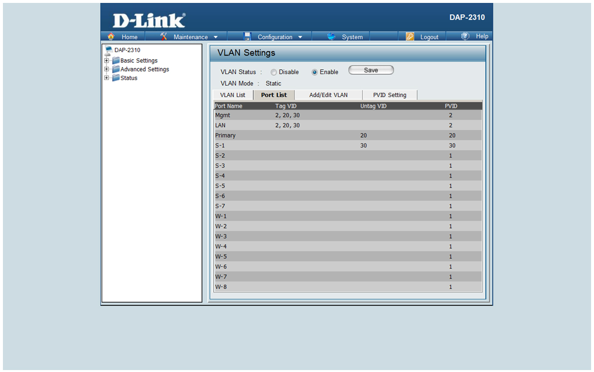Image resolution: width=594 pixels, height=372 pixels.
Task: Expand the Advanced Settings tree node
Action: 106,69
